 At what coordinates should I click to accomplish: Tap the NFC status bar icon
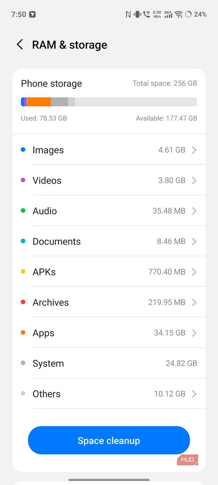pos(128,14)
